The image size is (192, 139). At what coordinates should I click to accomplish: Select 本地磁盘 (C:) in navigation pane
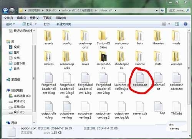(x=20, y=96)
